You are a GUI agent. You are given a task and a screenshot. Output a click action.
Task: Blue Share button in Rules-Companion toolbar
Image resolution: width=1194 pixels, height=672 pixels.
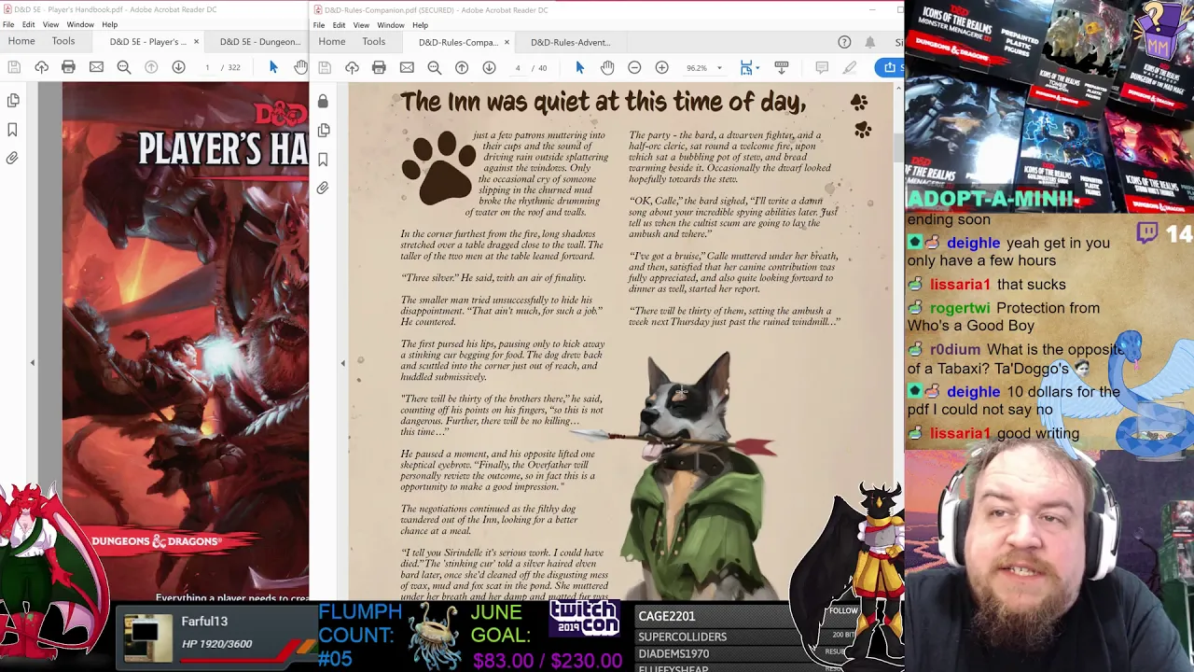pos(890,67)
